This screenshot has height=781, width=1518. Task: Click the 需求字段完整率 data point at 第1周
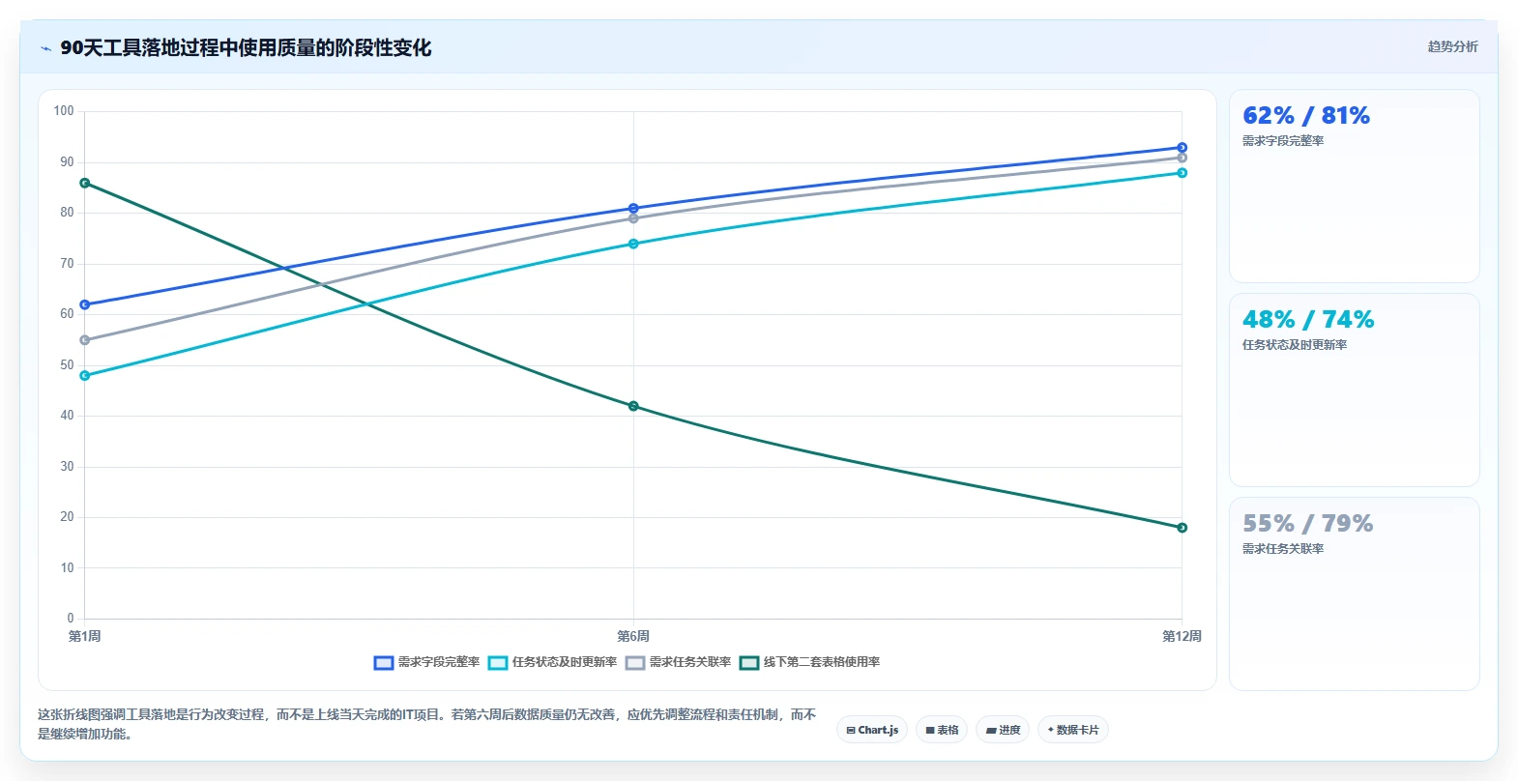(x=85, y=304)
